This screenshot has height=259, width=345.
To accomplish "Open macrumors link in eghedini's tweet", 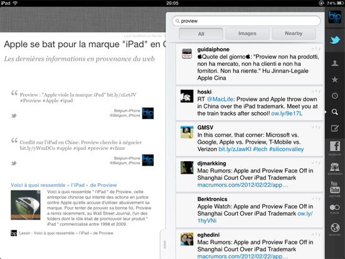I will point(242,256).
